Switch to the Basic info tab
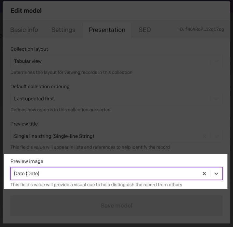Screen dimensions: 233x227 click(x=24, y=30)
